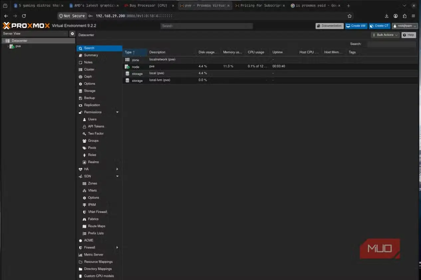Expand the pve node tree arrow
The height and width of the screenshot is (280, 421).
coord(8,46)
